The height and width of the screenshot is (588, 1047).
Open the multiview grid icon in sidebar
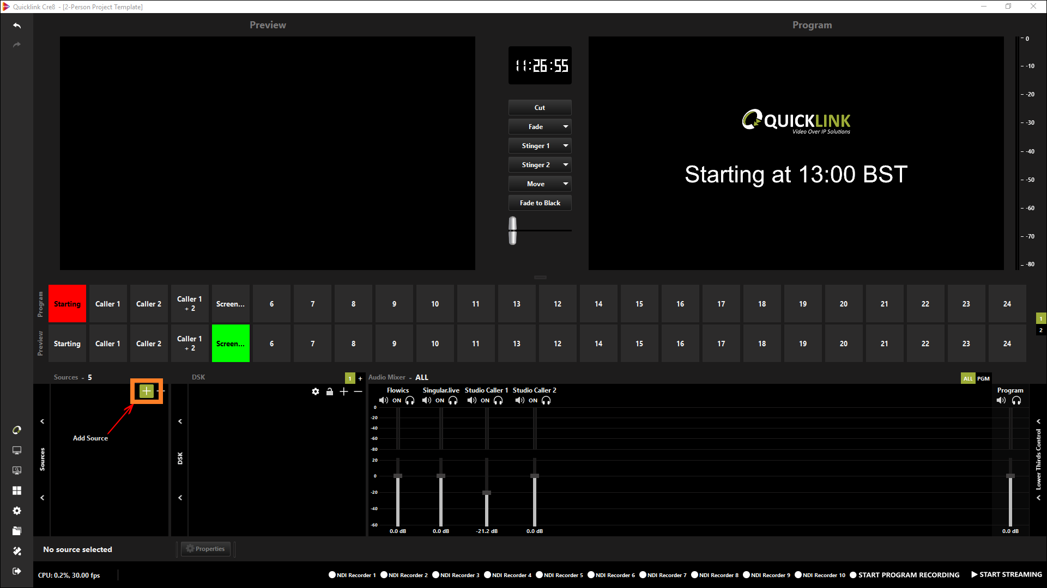(x=17, y=491)
